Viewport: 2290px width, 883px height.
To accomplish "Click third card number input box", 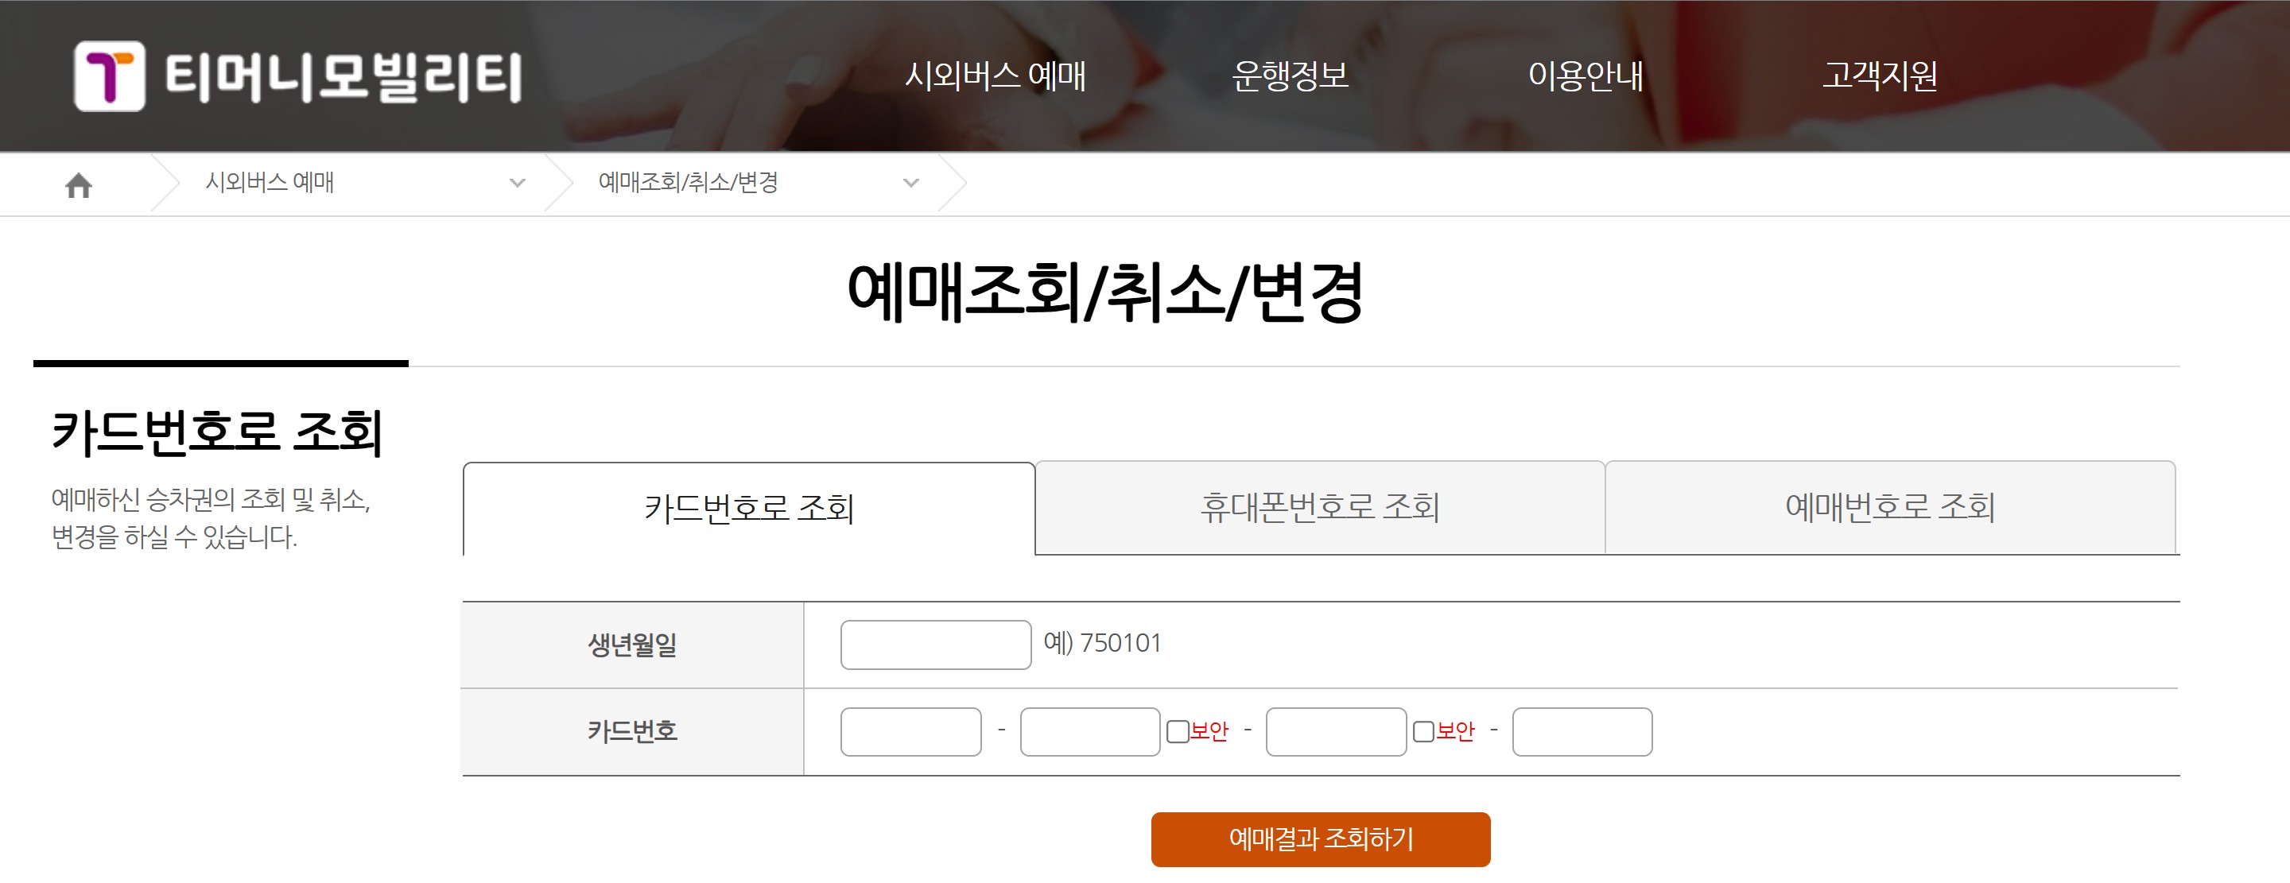I will click(x=1335, y=732).
